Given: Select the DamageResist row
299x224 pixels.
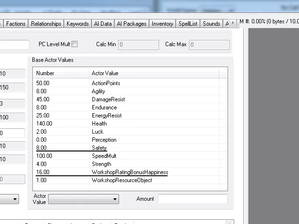Looking at the screenshot, I should point(130,99).
